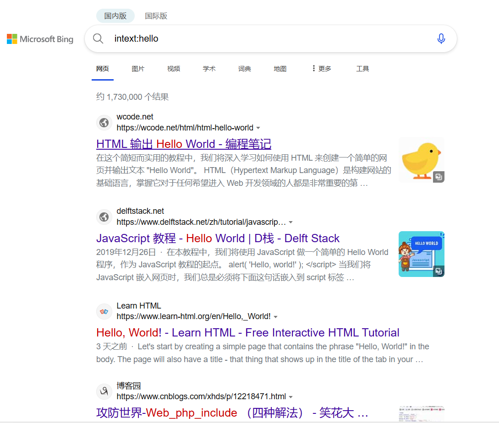Open the Hello, World! Learn HTML result

[247, 332]
